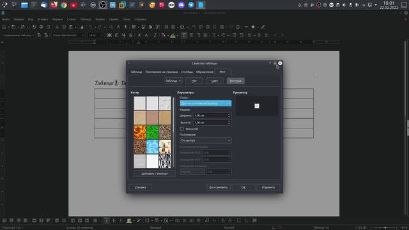Click the Отменить button

coord(268,187)
